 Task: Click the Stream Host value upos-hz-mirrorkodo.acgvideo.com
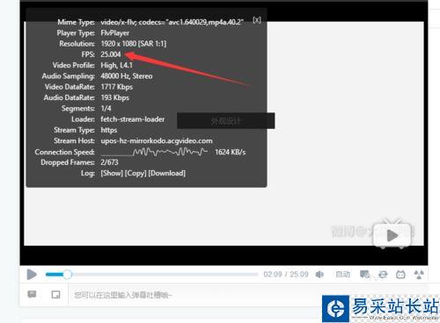[x=157, y=140]
